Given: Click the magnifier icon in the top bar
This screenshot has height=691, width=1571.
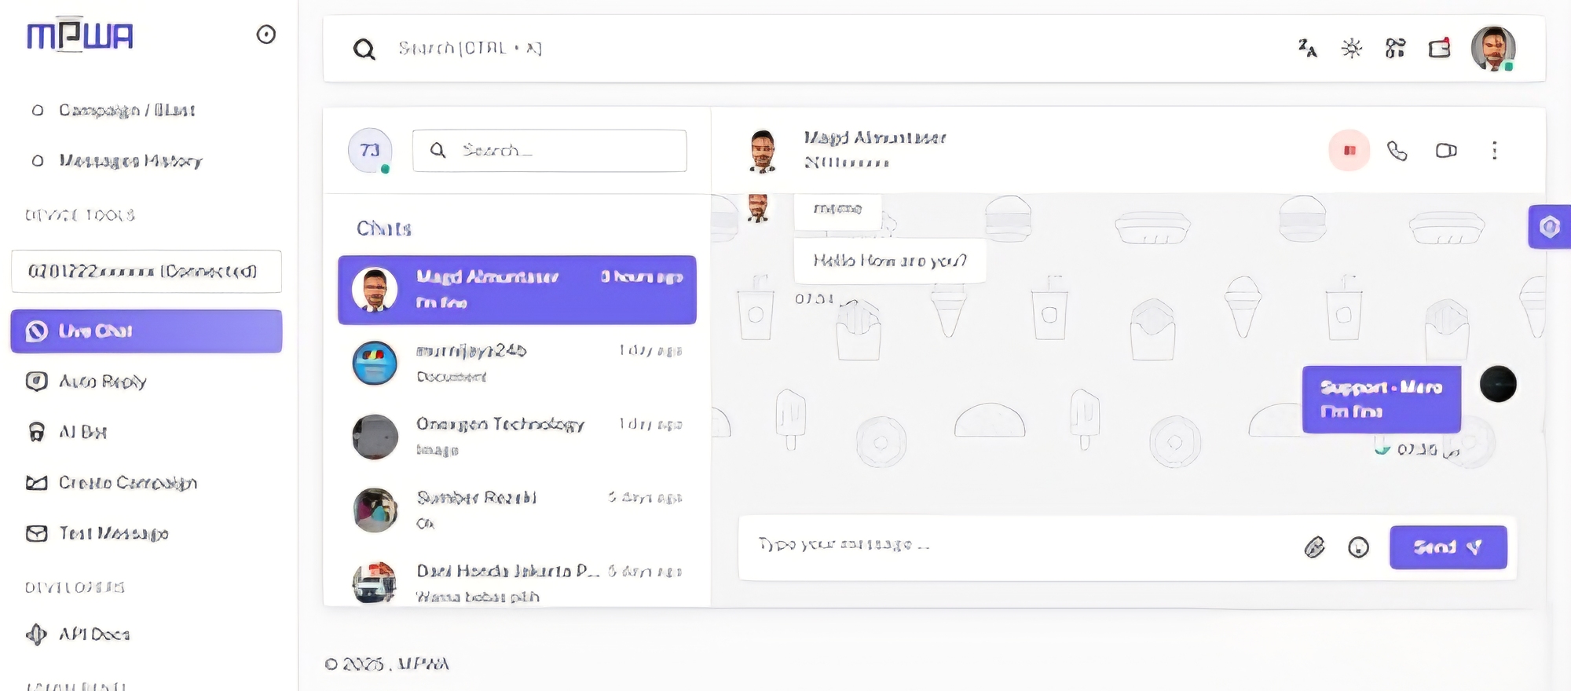Looking at the screenshot, I should [364, 49].
